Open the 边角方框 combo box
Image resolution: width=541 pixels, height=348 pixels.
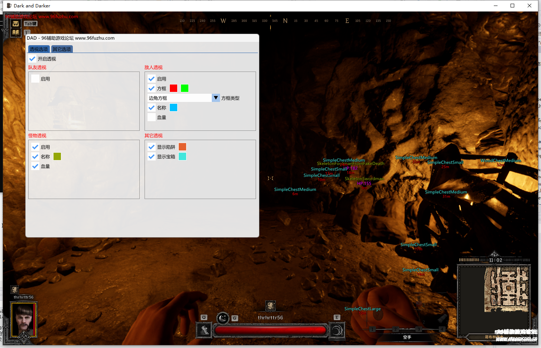180,98
